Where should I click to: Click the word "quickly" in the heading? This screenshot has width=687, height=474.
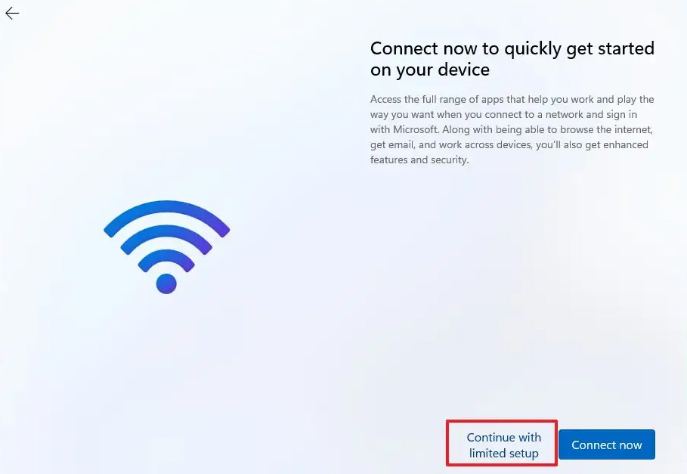532,49
